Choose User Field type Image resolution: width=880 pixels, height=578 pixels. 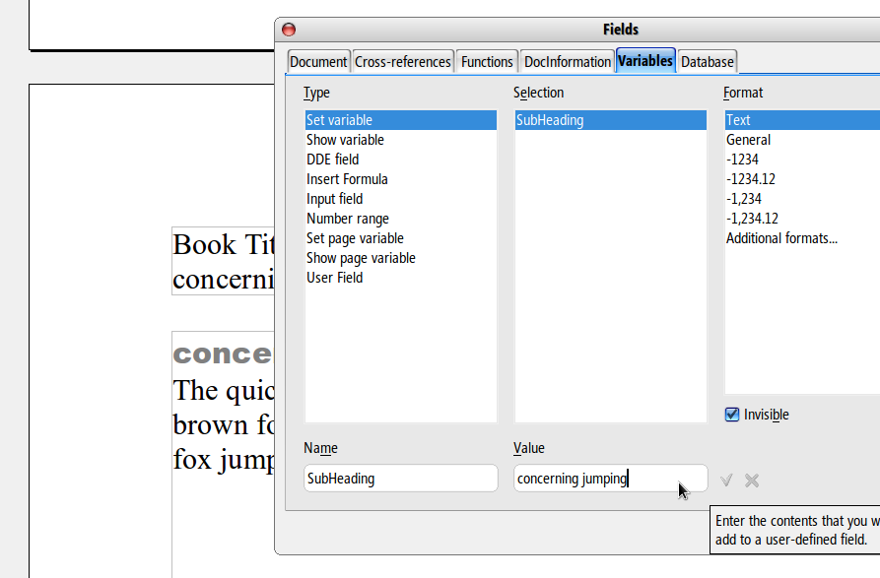[334, 278]
